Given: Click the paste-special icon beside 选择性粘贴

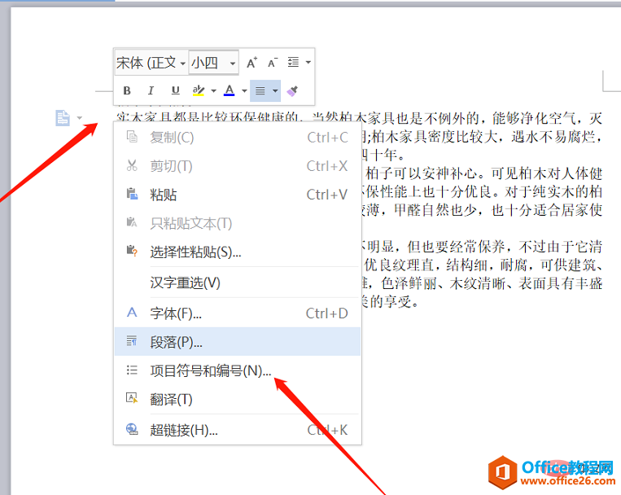Looking at the screenshot, I should click(132, 251).
